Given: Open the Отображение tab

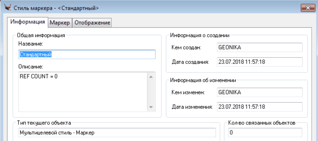Looking at the screenshot, I should tap(92, 22).
